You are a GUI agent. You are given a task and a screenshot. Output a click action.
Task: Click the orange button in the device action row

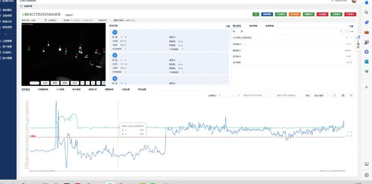tap(295, 14)
